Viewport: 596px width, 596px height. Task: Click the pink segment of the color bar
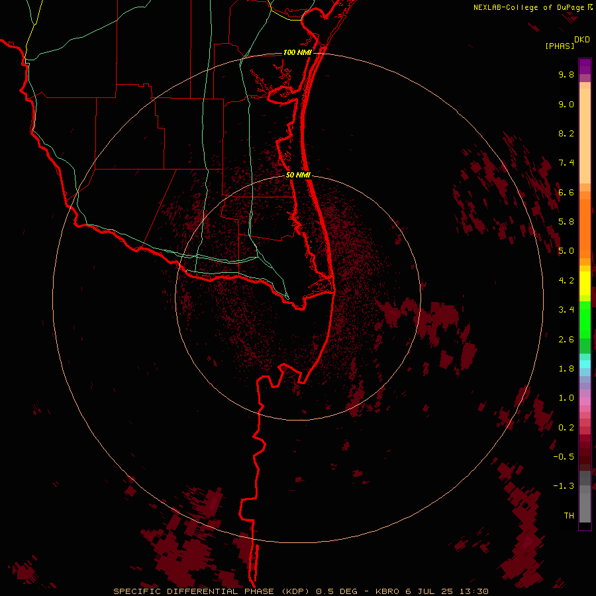[x=585, y=401]
